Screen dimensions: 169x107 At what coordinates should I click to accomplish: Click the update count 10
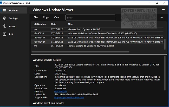[x=161, y=18]
